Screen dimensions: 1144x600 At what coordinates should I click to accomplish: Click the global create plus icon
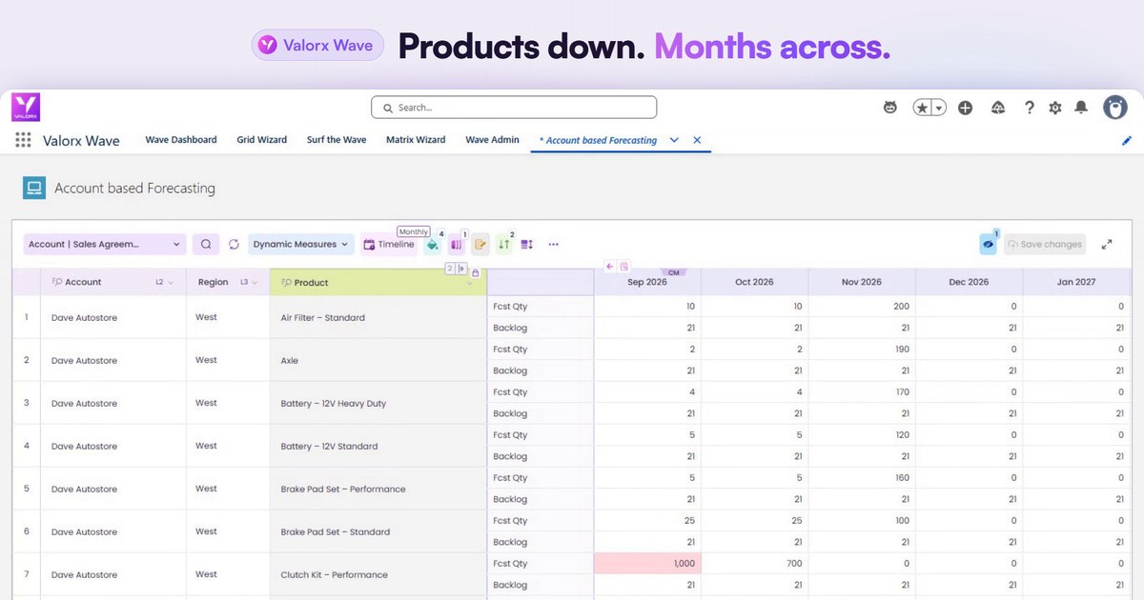(x=965, y=108)
